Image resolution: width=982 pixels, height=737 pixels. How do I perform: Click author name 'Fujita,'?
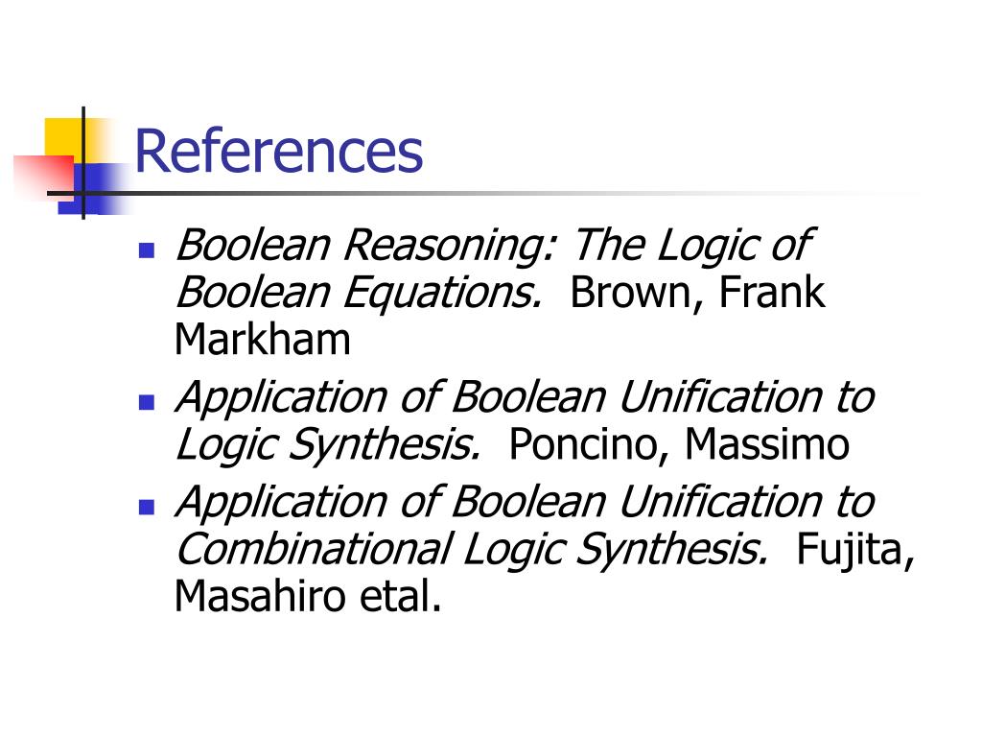point(855,550)
